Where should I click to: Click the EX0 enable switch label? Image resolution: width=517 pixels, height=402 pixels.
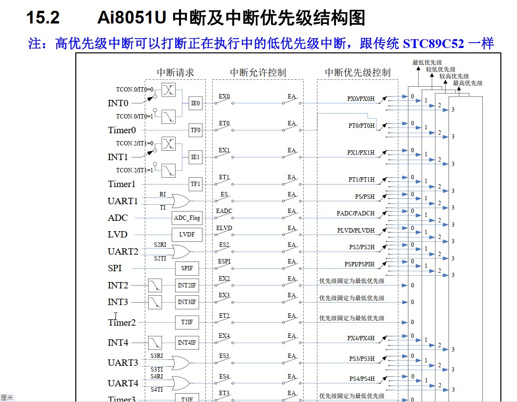pyautogui.click(x=224, y=96)
